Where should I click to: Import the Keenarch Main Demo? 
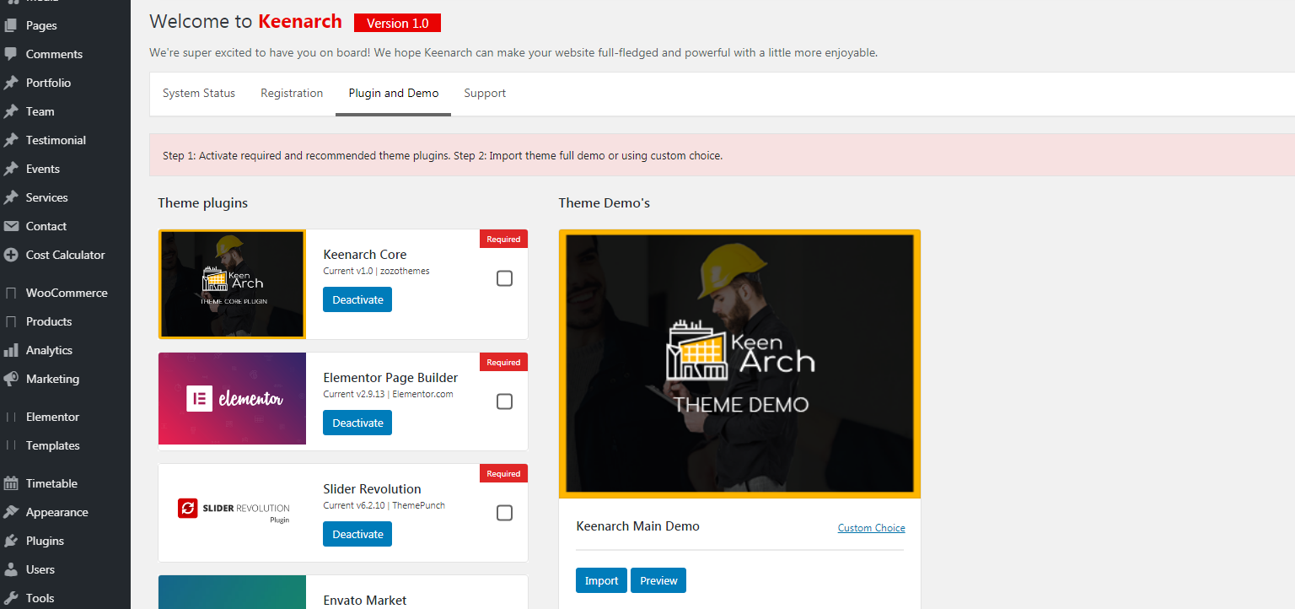(601, 580)
